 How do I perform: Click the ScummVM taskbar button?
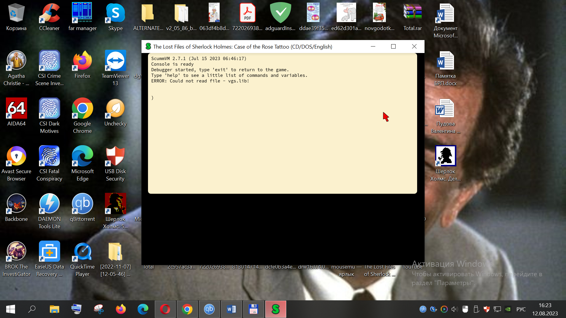click(x=276, y=309)
